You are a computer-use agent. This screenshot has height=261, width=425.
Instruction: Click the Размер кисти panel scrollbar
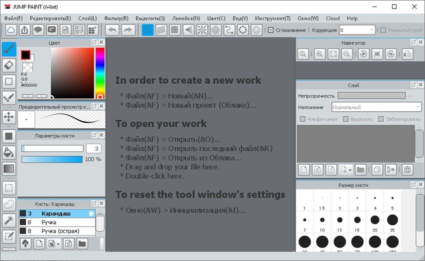pyautogui.click(x=419, y=220)
